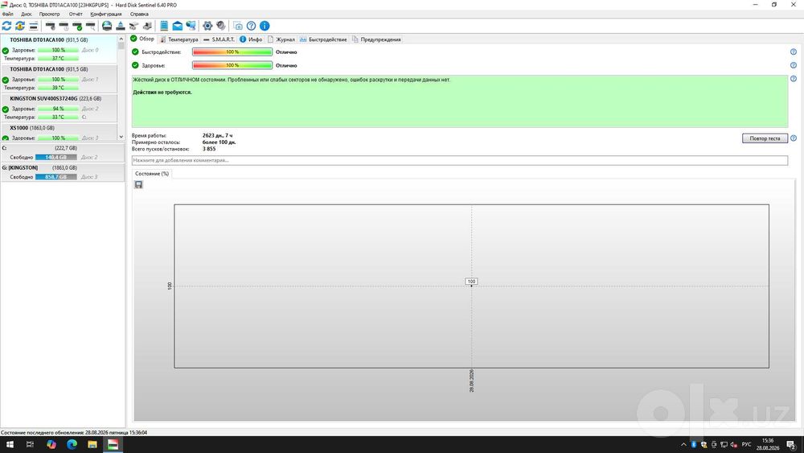Click KINGSTON 94 % health bar

tap(58, 109)
